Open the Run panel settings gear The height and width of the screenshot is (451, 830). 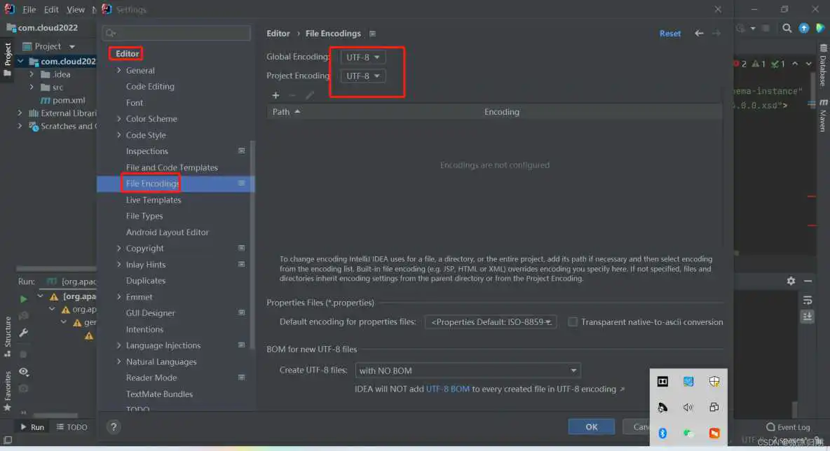click(x=791, y=281)
